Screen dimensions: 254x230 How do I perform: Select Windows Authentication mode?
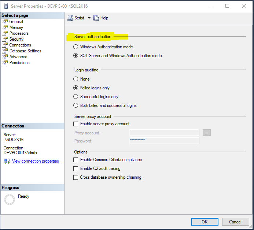coord(76,47)
